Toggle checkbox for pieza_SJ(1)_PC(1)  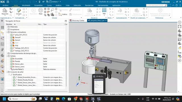pyautogui.click(x=11, y=35)
